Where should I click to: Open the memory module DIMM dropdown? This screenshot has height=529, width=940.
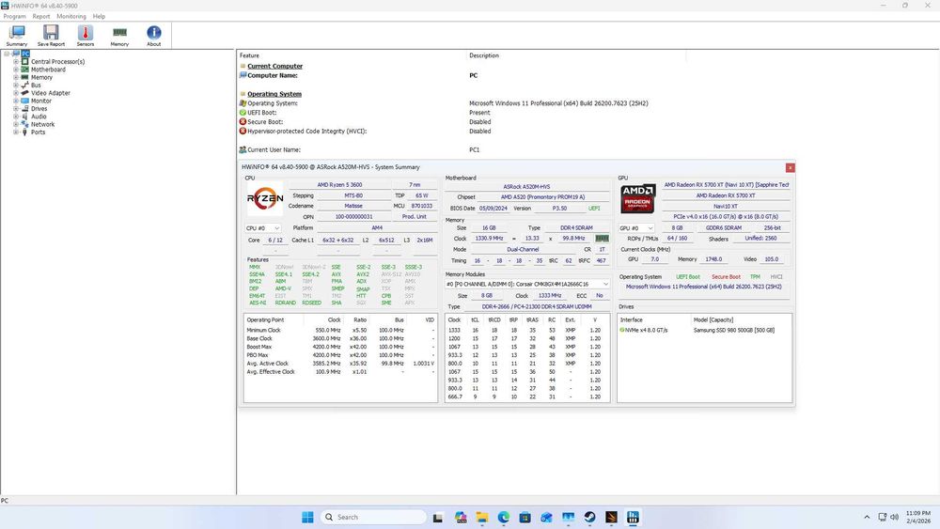(x=527, y=284)
